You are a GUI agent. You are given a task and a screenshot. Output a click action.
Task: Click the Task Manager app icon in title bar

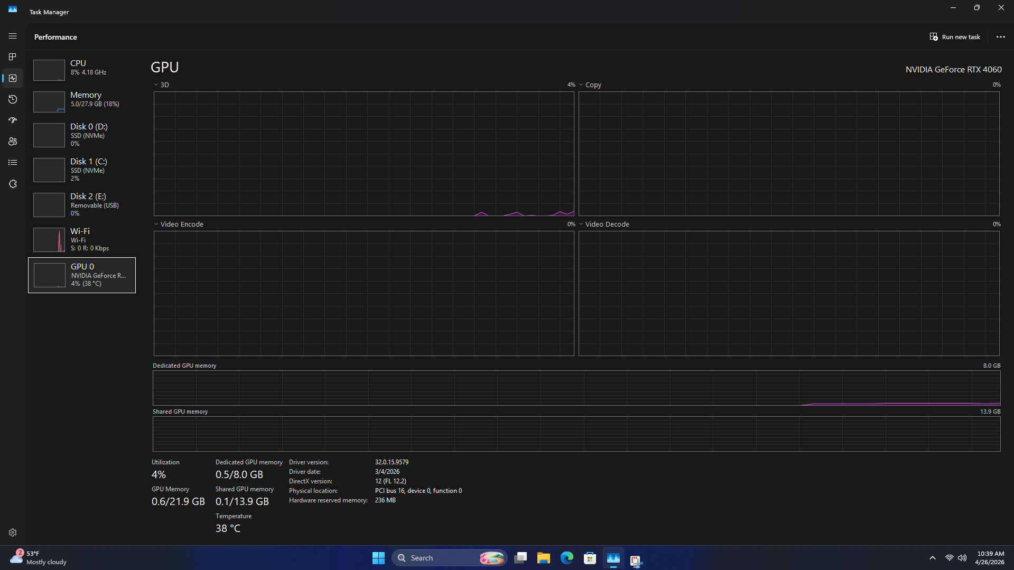tap(13, 10)
